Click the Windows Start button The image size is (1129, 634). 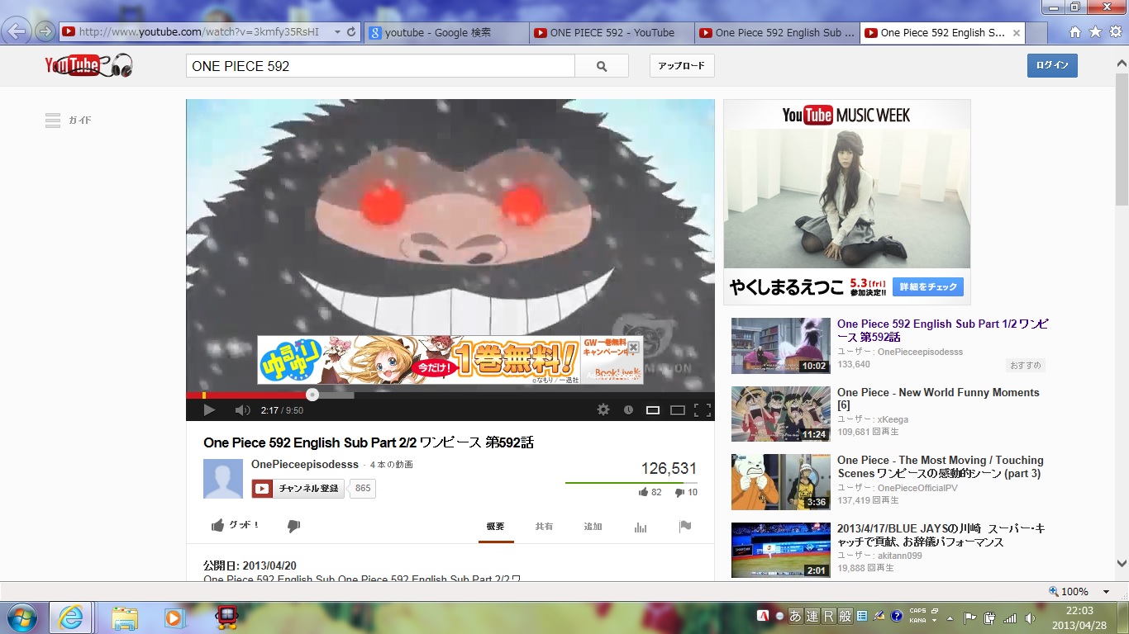[20, 617]
